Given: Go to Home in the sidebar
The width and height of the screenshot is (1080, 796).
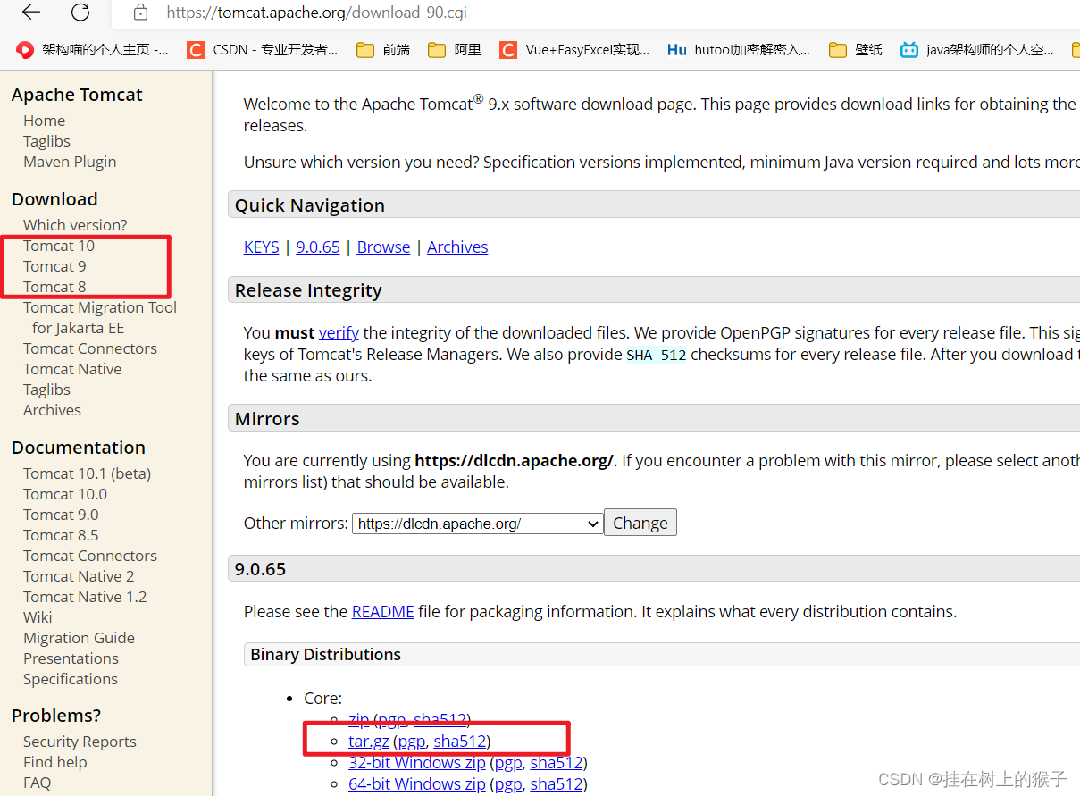Looking at the screenshot, I should coord(45,121).
